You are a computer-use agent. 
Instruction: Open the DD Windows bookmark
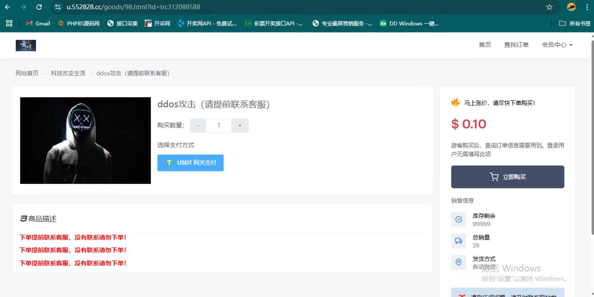click(x=409, y=23)
